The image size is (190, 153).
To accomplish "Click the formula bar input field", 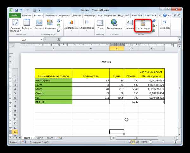I will point(120,40).
